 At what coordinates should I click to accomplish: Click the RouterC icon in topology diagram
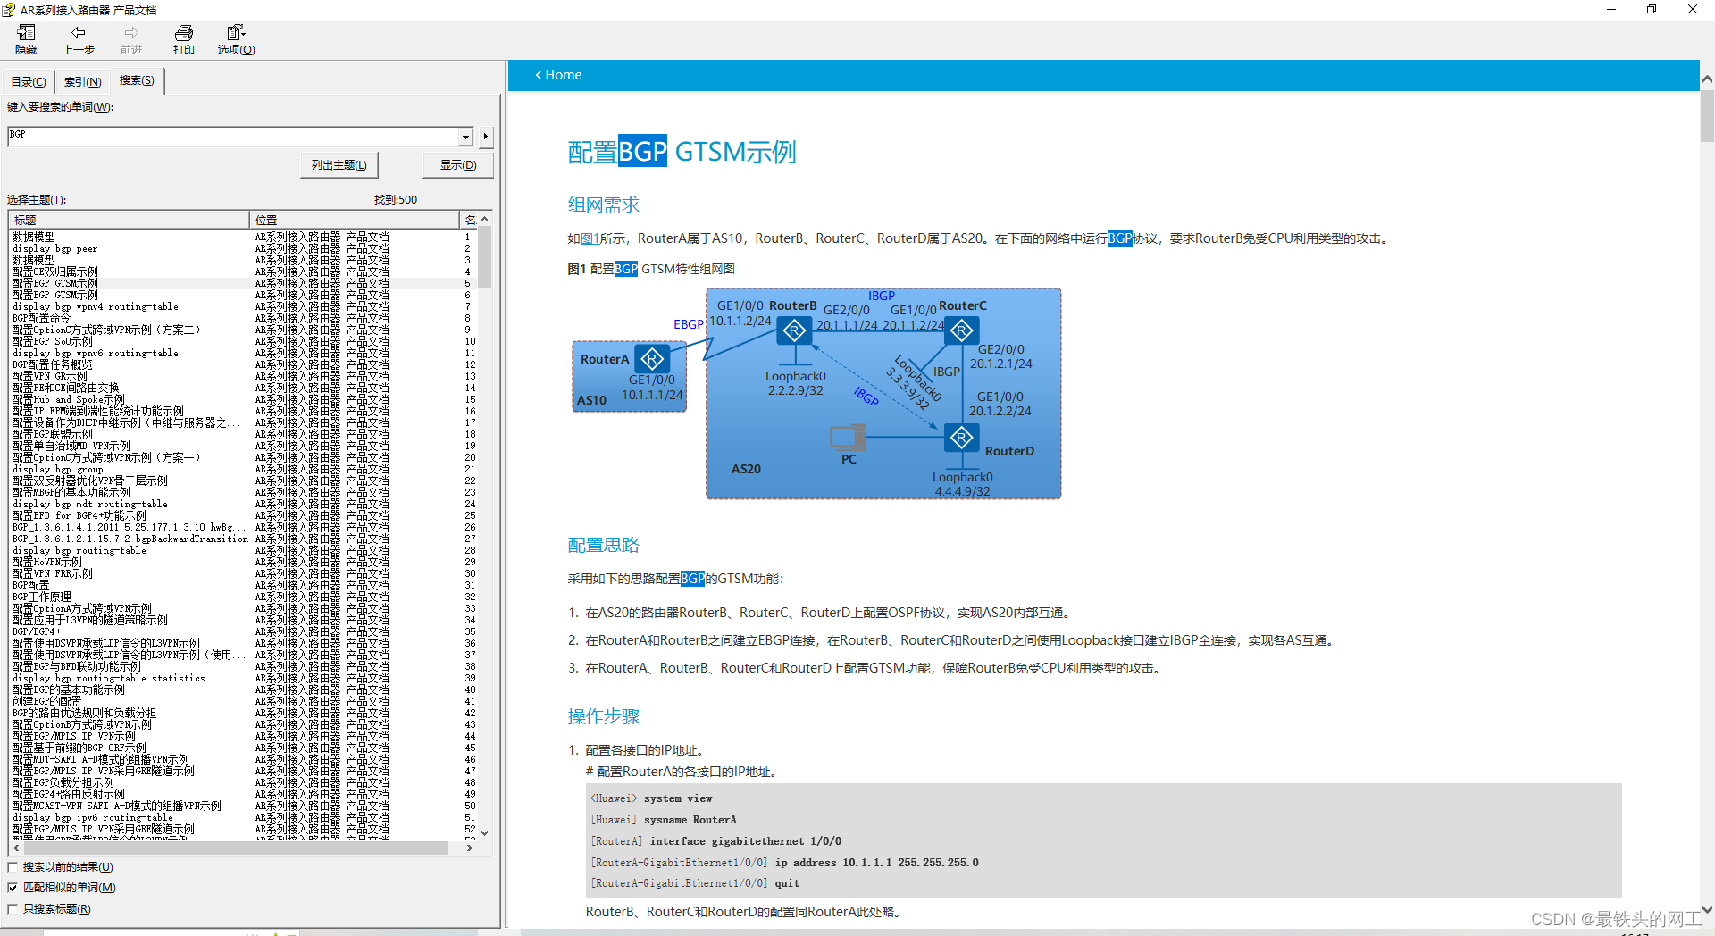point(961,331)
